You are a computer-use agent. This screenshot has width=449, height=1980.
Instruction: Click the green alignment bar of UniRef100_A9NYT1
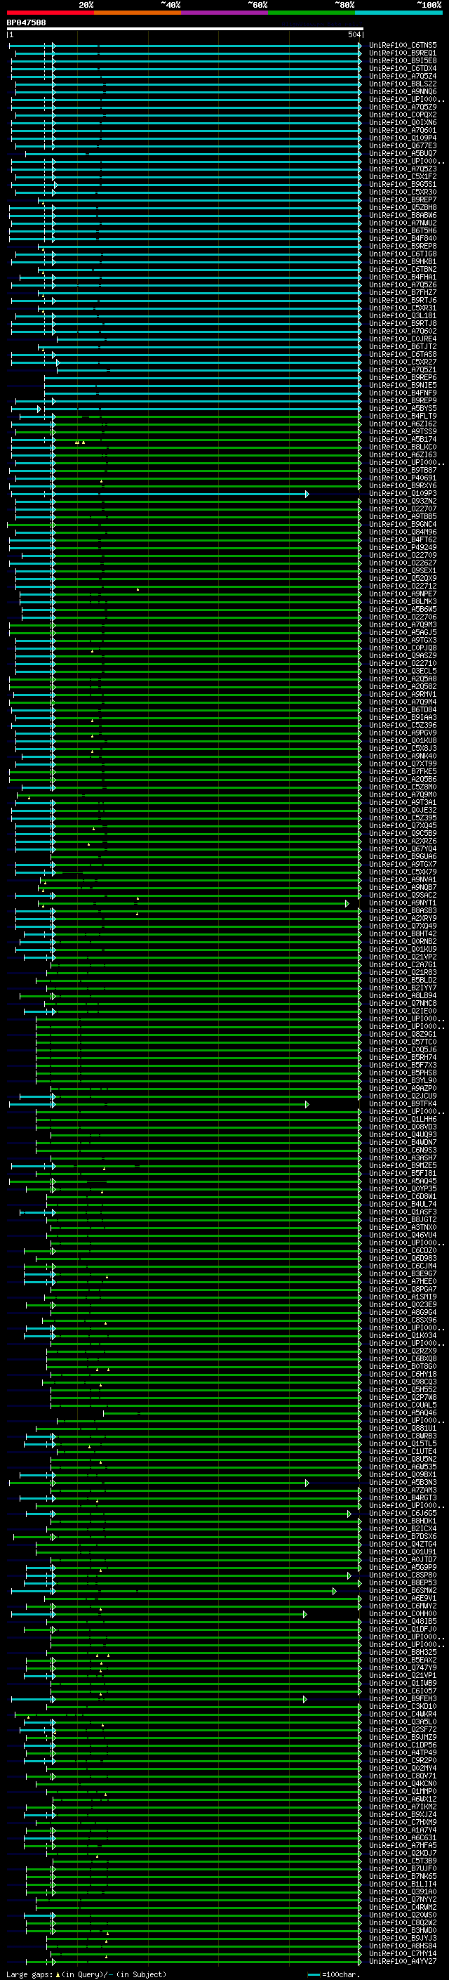(192, 903)
